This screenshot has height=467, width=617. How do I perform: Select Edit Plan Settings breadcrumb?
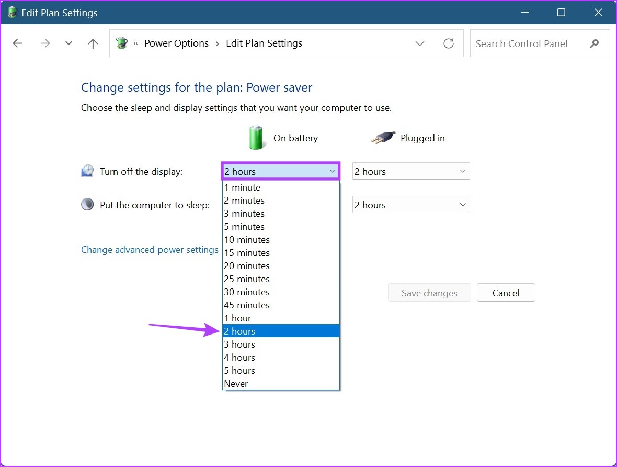(x=264, y=43)
